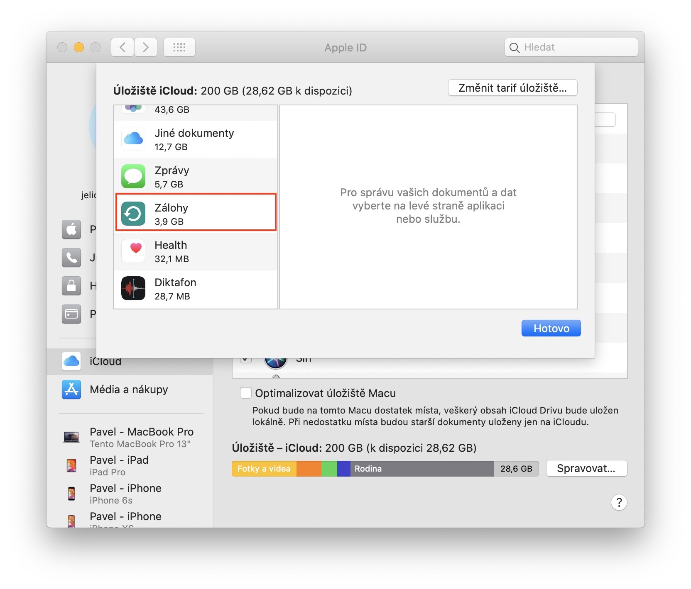Select the Health 32,1 MB row
Viewport: 691px width, 589px height.
(196, 252)
